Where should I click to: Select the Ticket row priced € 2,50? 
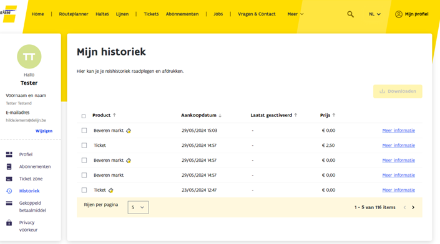(x=84, y=145)
